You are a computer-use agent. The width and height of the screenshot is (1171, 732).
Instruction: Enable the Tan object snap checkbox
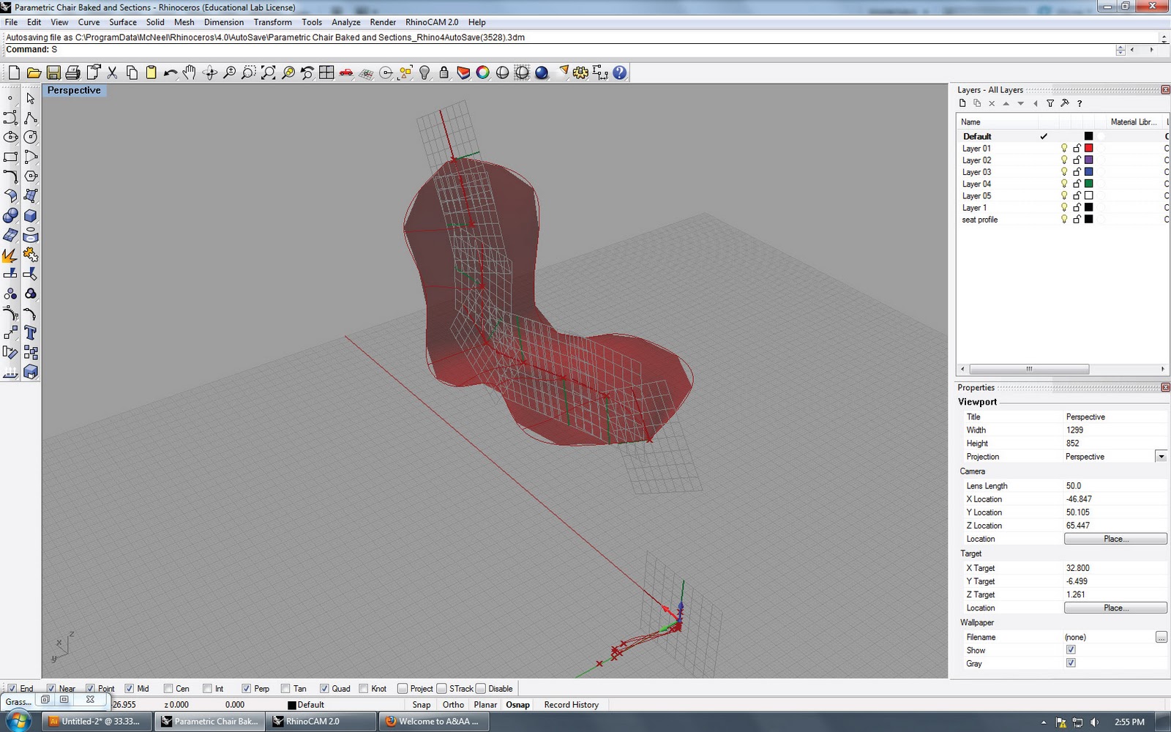click(x=285, y=688)
